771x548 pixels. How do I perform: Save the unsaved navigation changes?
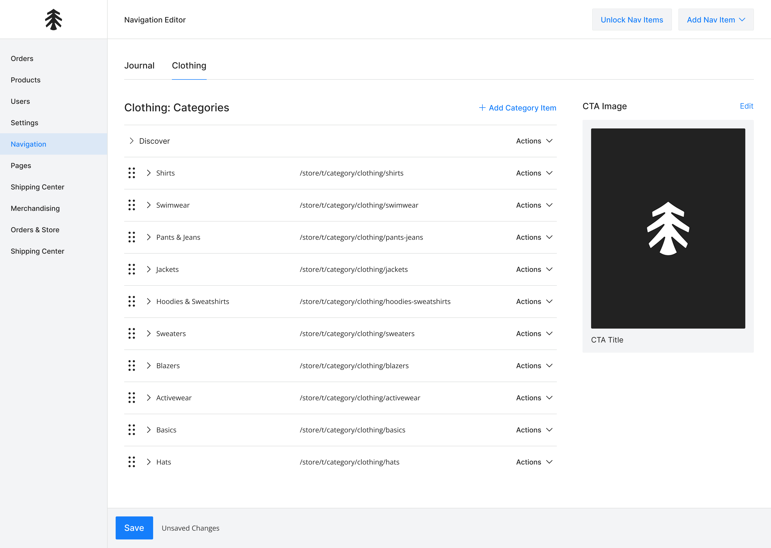point(134,528)
